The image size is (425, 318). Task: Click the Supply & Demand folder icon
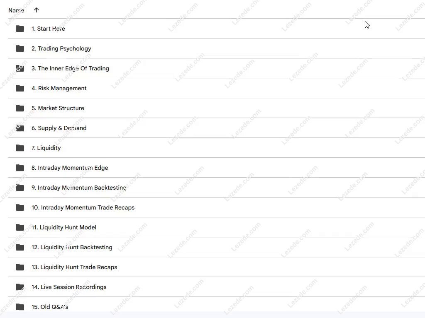click(20, 128)
